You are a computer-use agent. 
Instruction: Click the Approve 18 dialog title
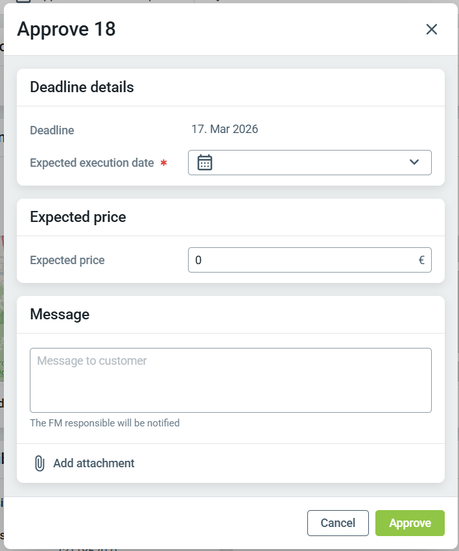(66, 29)
